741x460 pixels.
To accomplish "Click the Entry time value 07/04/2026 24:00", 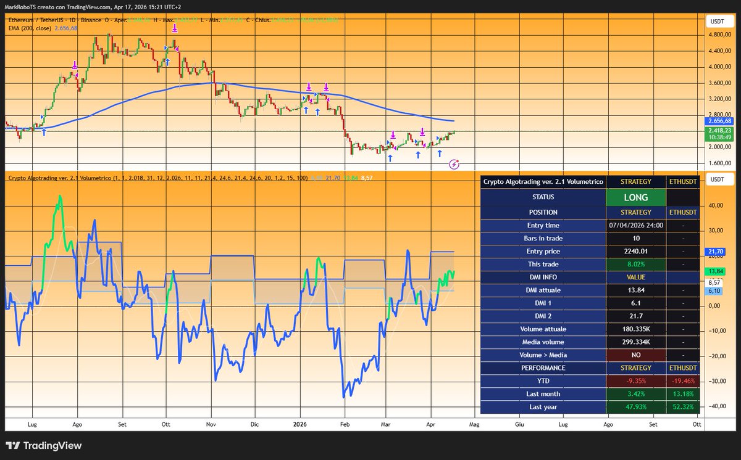I will coord(636,225).
